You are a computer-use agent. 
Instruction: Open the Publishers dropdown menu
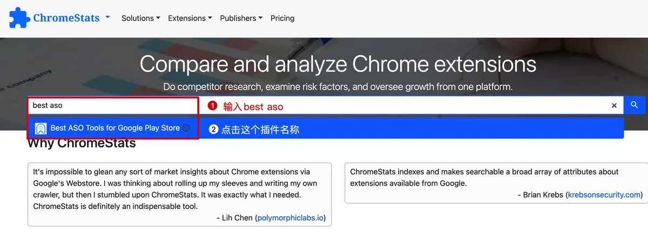coord(241,18)
